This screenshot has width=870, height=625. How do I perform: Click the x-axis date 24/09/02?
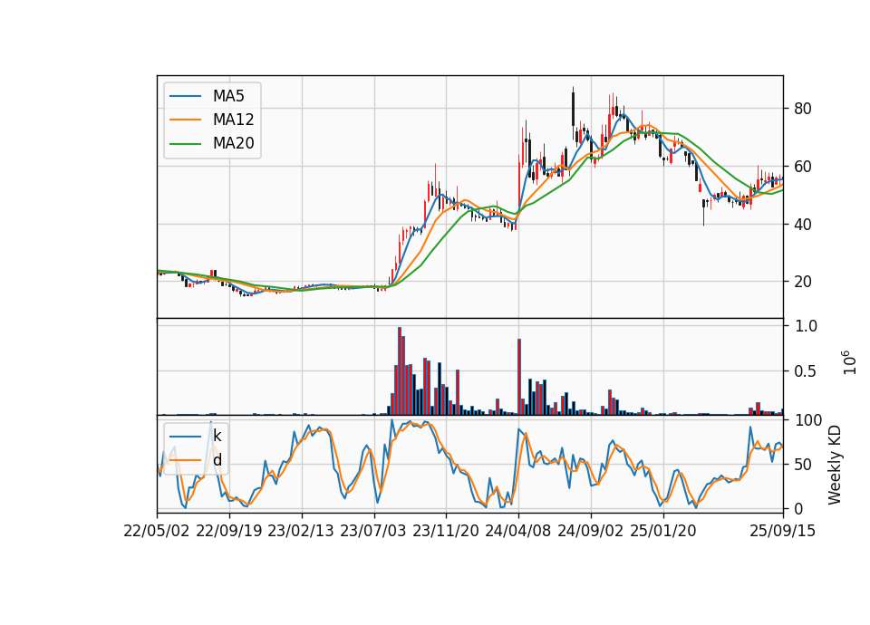pos(590,531)
